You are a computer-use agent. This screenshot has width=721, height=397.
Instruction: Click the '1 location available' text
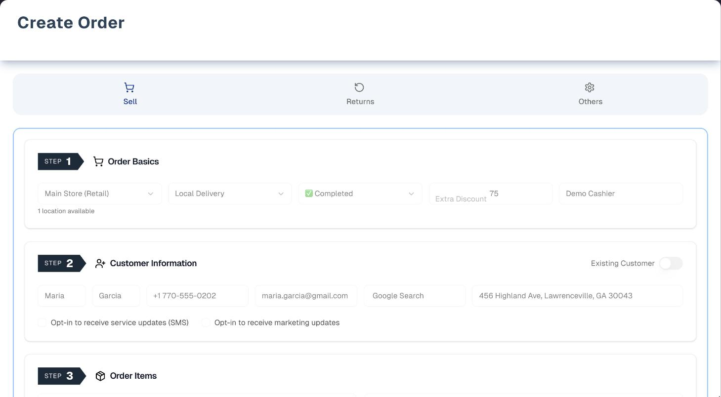tap(66, 211)
